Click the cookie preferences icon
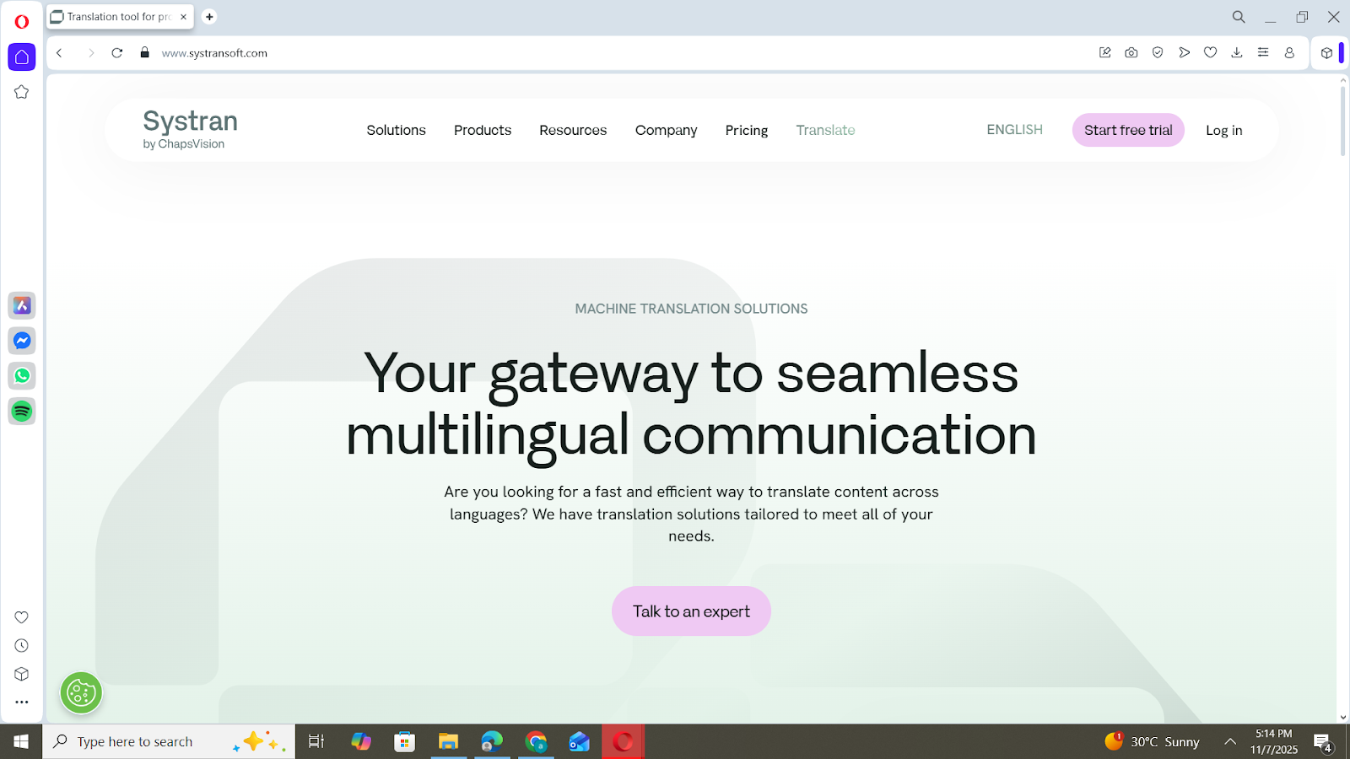Image resolution: width=1350 pixels, height=759 pixels. point(81,693)
